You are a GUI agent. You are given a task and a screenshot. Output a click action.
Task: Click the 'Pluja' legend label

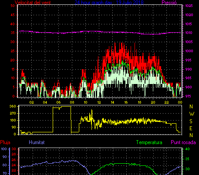coord(5,142)
